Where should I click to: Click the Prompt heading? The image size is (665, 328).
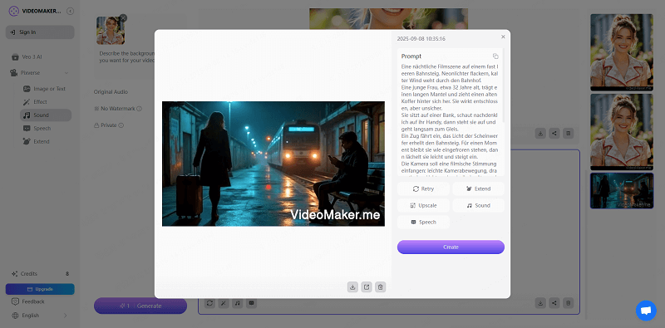[x=411, y=56]
